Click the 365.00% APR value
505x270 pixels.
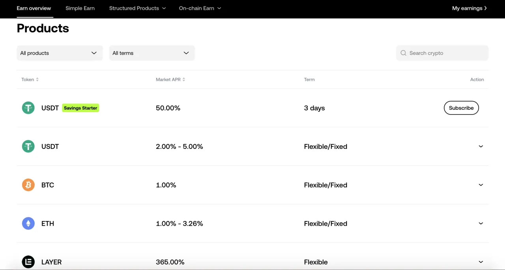coord(170,262)
